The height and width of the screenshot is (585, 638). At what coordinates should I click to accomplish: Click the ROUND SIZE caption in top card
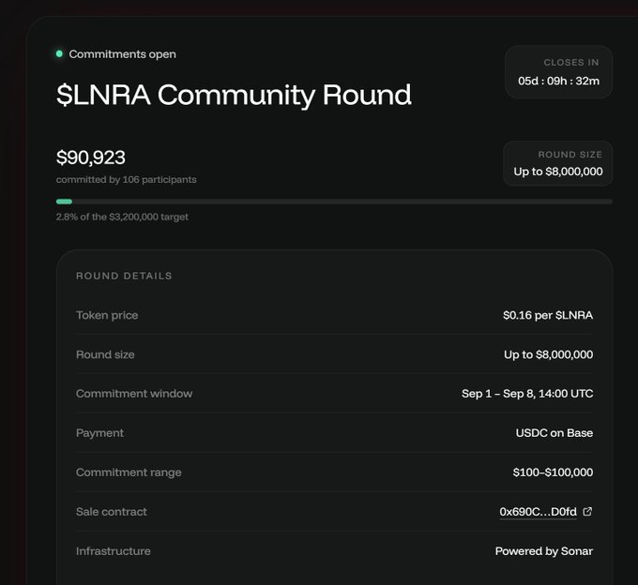click(x=570, y=155)
